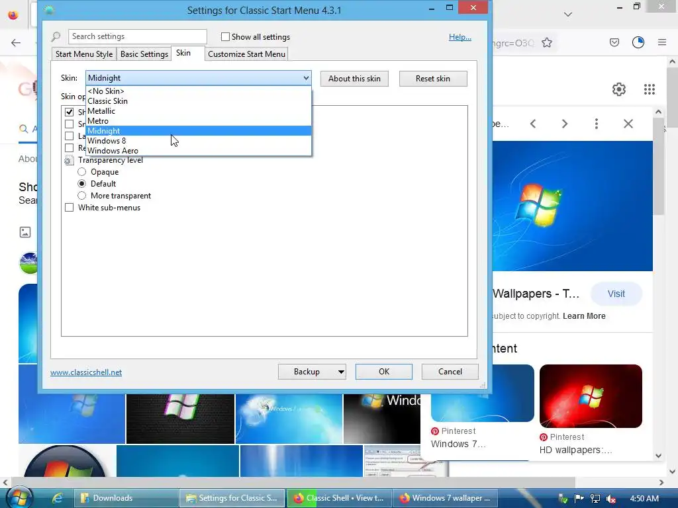Image resolution: width=678 pixels, height=508 pixels.
Task: Open the Customize Start Menu tab
Action: click(246, 54)
